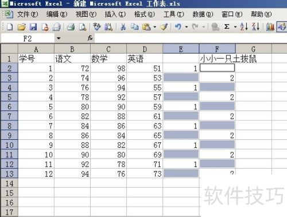Click the Permission icon next to Save
This screenshot has width=287, height=217.
point(45,27)
